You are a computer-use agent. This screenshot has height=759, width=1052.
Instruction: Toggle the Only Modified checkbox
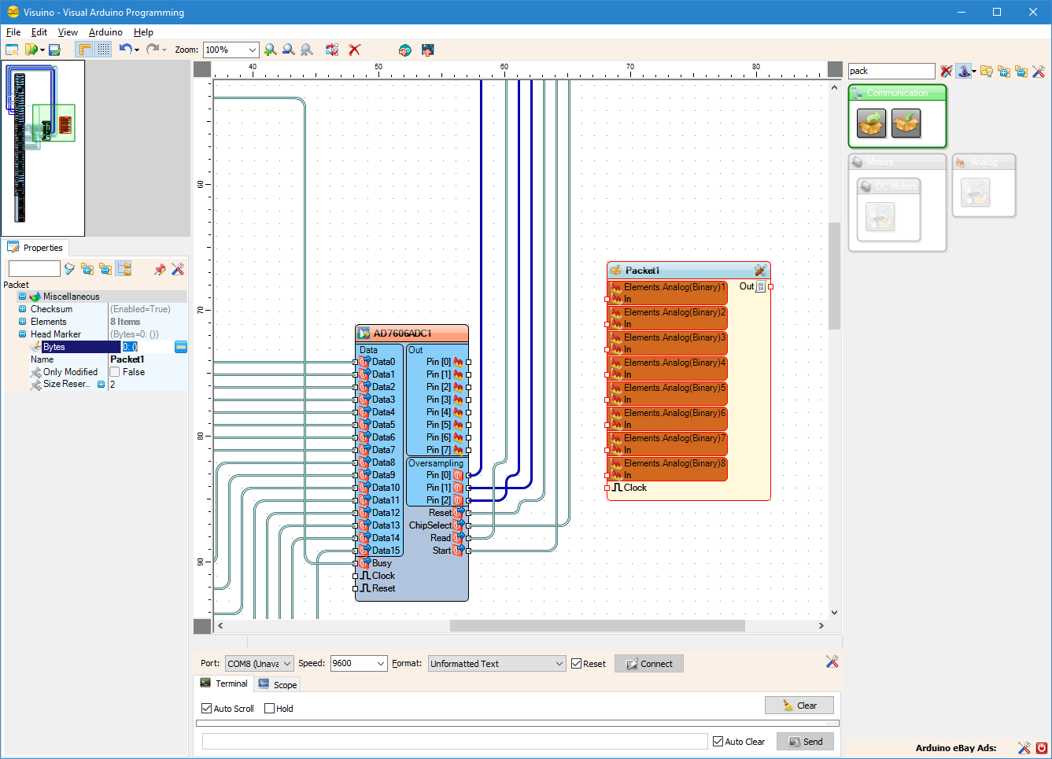115,372
